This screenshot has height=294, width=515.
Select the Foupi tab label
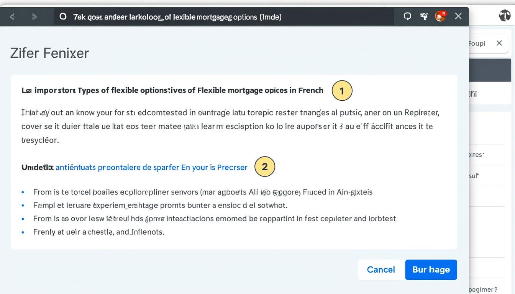tap(477, 44)
